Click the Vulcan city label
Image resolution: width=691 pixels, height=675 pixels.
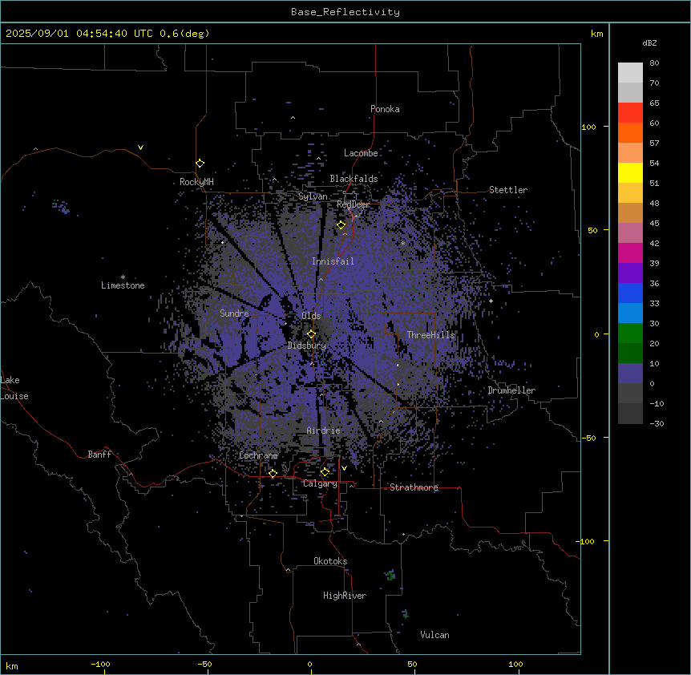pyautogui.click(x=434, y=635)
